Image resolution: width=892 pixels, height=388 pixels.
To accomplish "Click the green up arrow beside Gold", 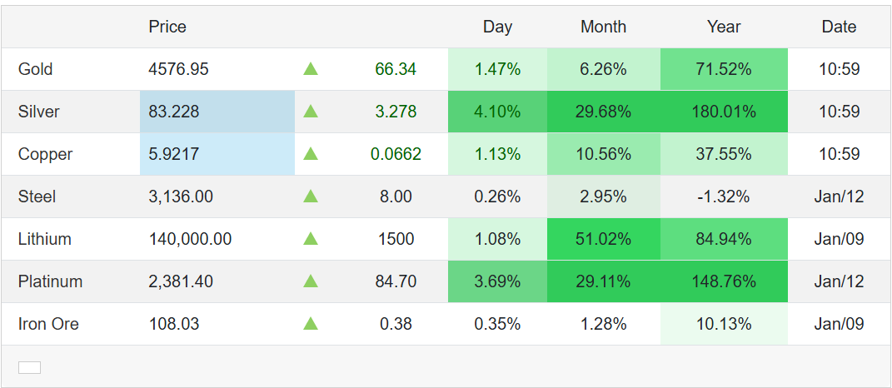I will [311, 69].
